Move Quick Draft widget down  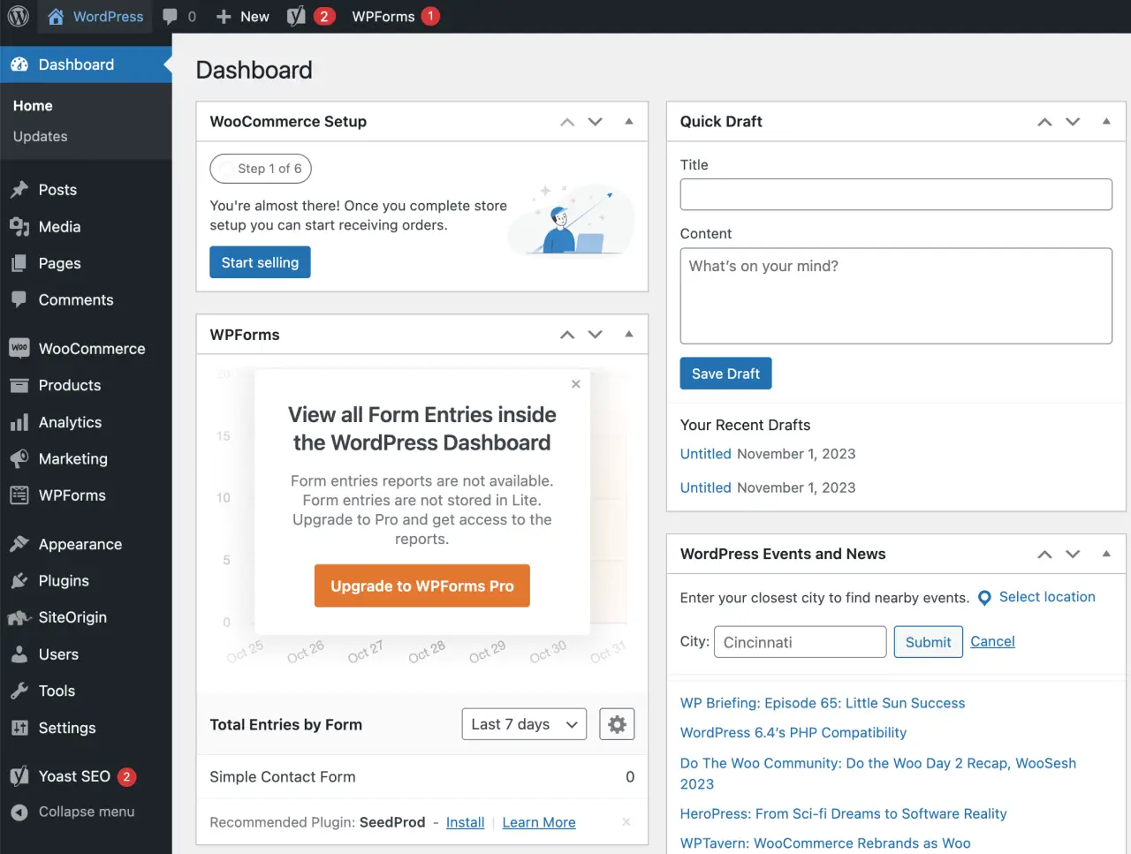tap(1073, 122)
